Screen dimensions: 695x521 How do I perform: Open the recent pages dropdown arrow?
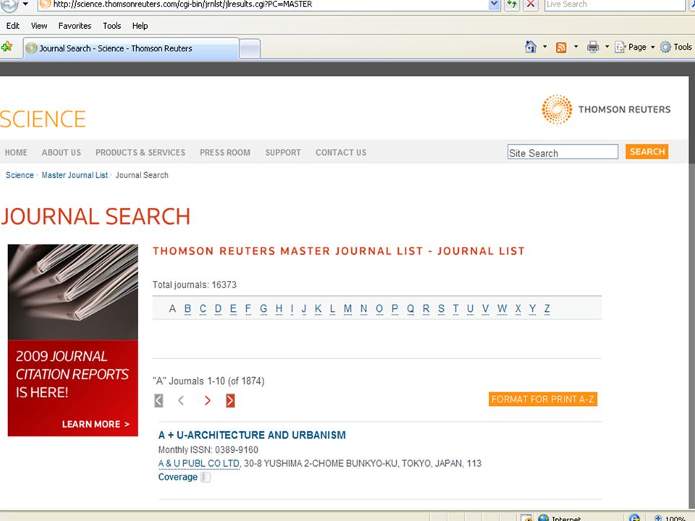click(x=25, y=4)
